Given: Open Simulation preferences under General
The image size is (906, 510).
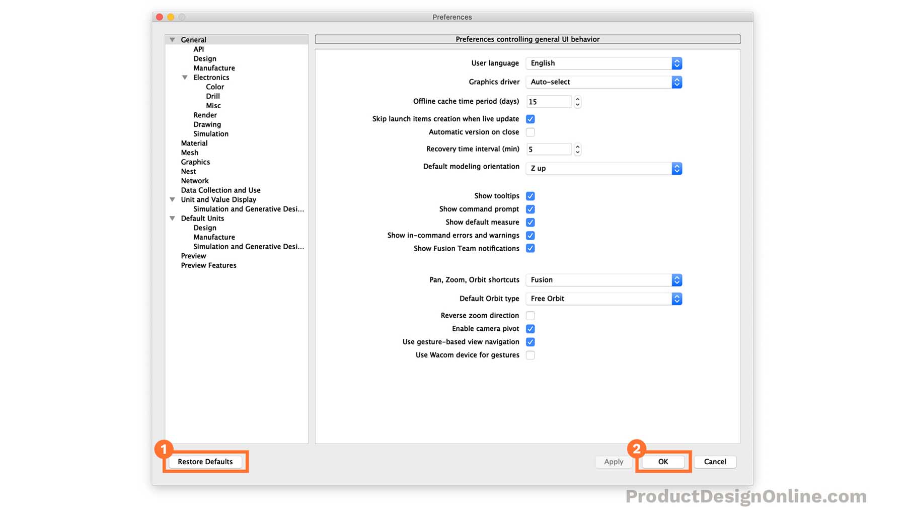Looking at the screenshot, I should click(x=211, y=134).
